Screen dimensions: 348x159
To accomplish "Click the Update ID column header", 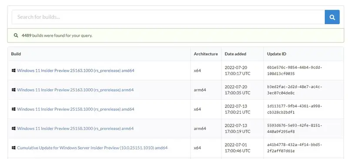I will click(277, 54).
